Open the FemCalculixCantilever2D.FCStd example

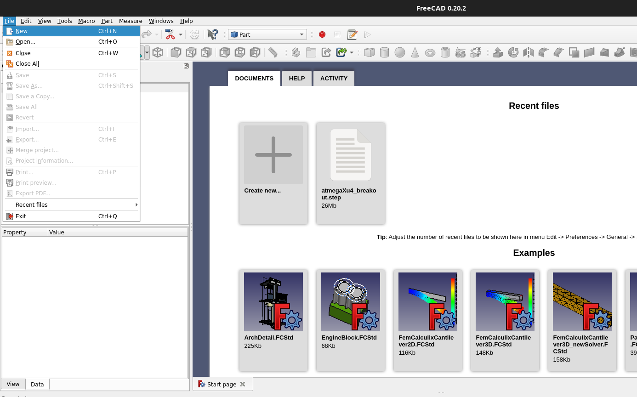(x=428, y=321)
